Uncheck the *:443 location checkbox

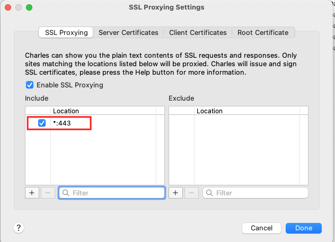point(42,123)
